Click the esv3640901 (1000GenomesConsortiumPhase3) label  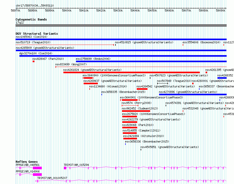pyautogui.click(x=151, y=97)
